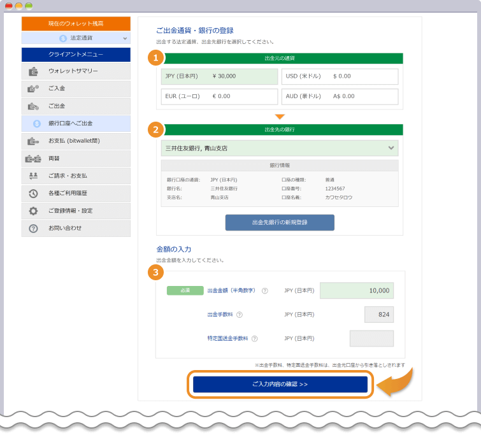This screenshot has height=435, width=481.
Task: Click the green maximize window button
Action: pyautogui.click(x=29, y=6)
